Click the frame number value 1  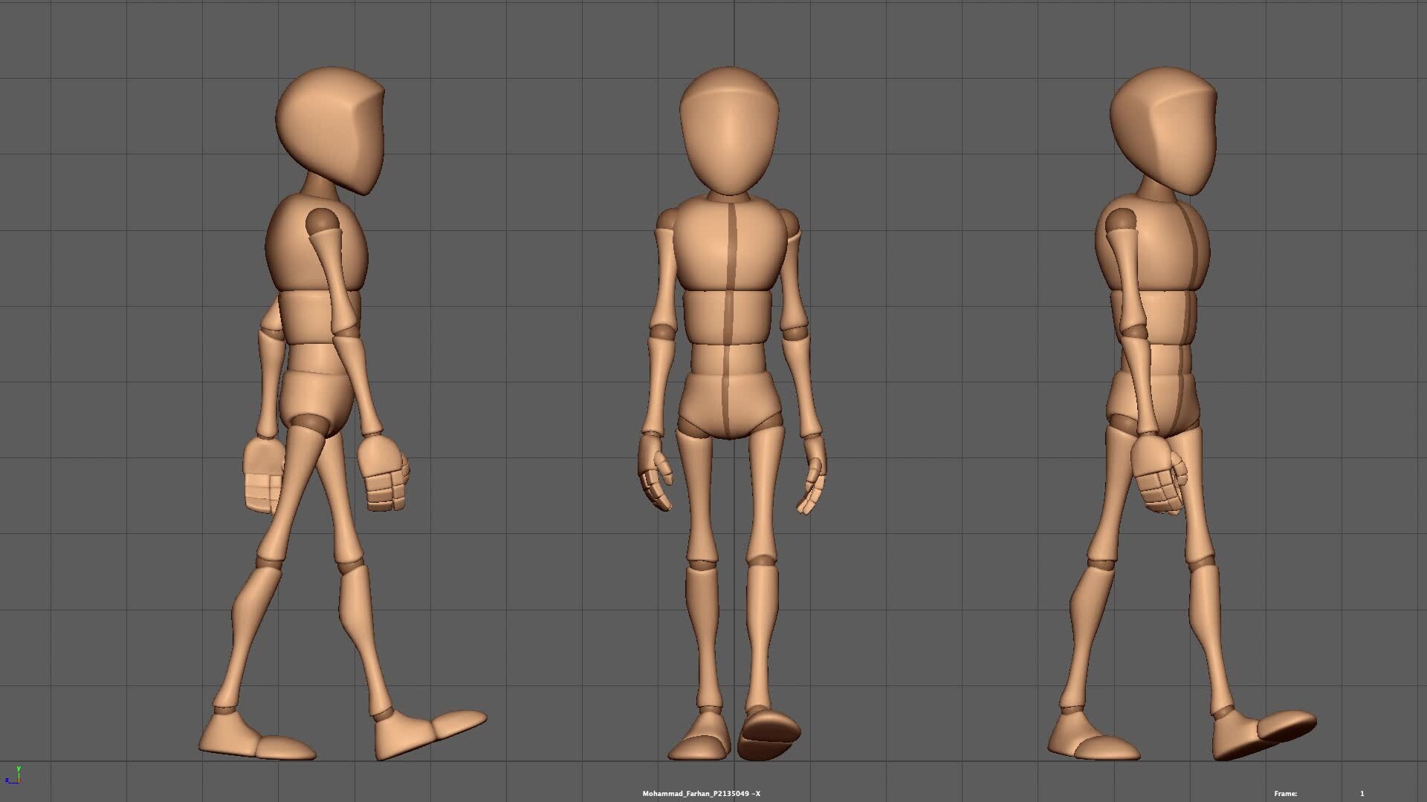click(x=1362, y=794)
